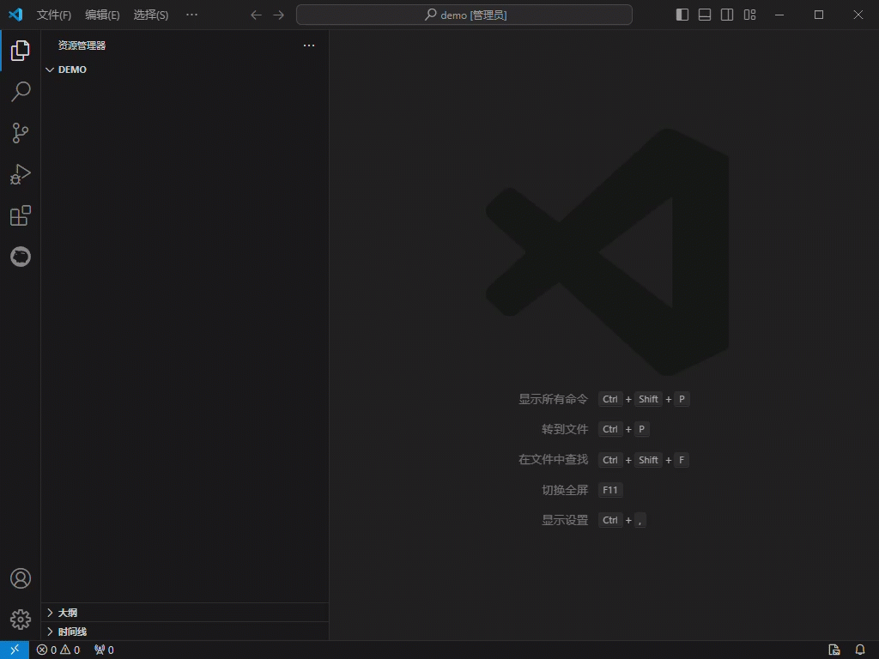Toggle secondary side bar layout icon
Screen dimensions: 879x659
pos(727,15)
